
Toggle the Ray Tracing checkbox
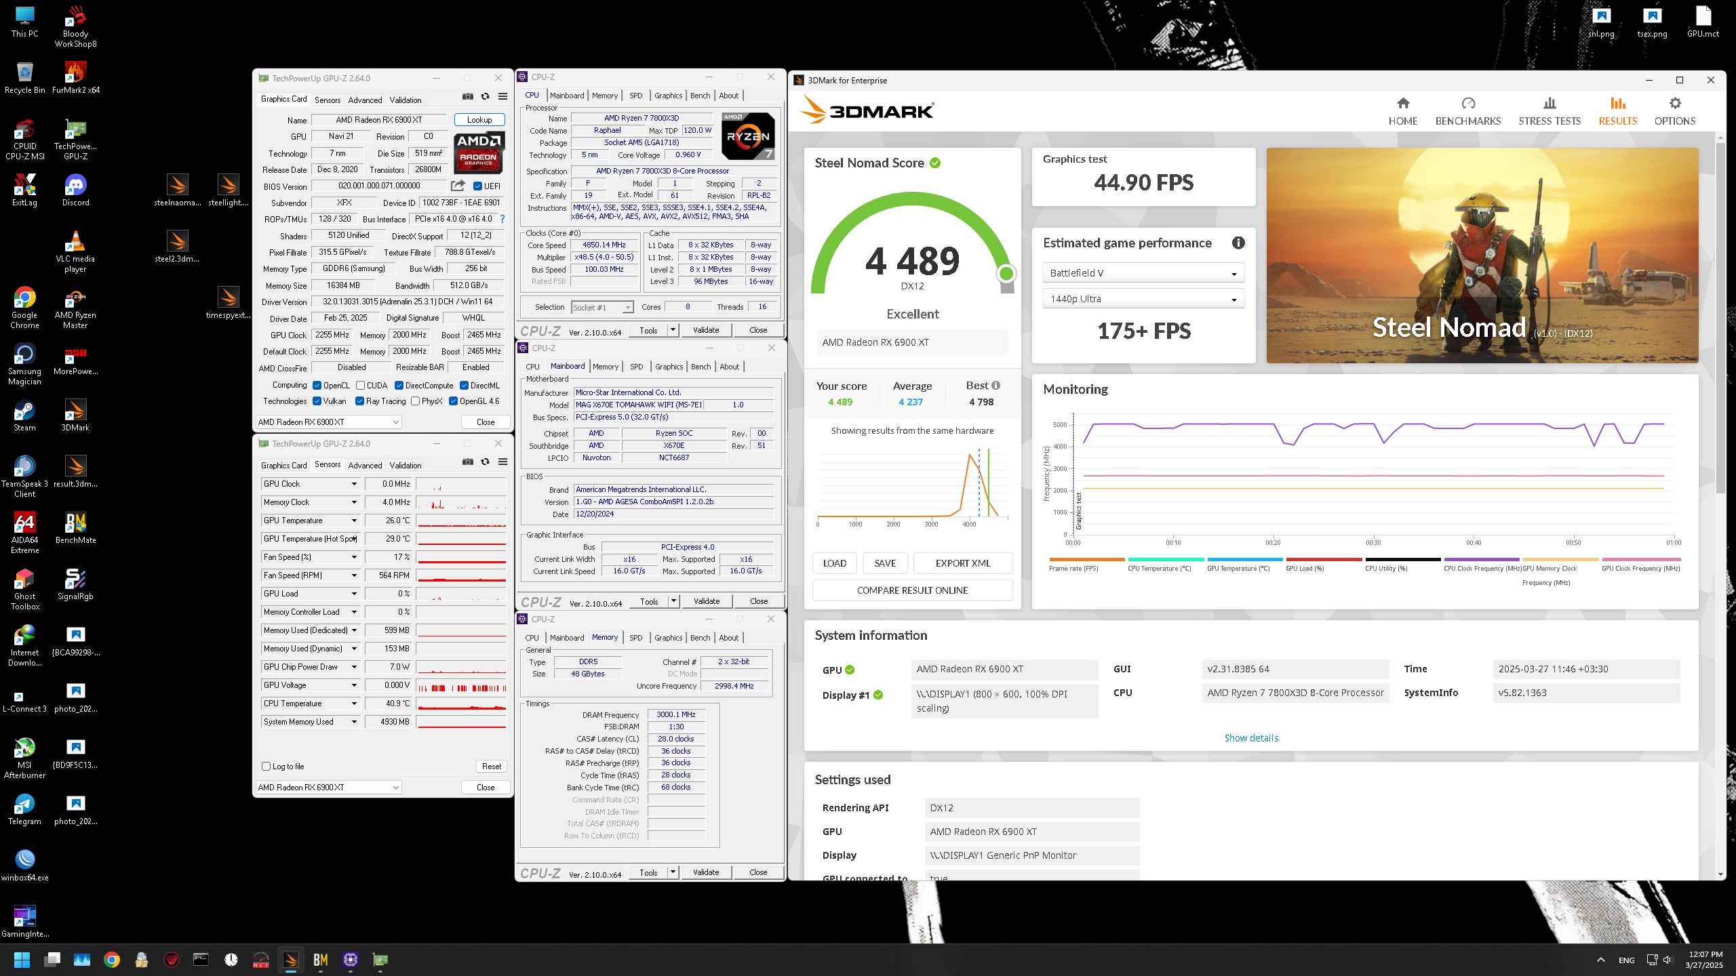coord(360,401)
